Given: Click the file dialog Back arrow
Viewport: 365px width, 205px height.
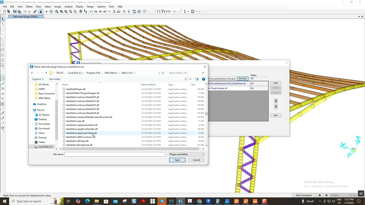Looking at the screenshot, I should pos(32,73).
